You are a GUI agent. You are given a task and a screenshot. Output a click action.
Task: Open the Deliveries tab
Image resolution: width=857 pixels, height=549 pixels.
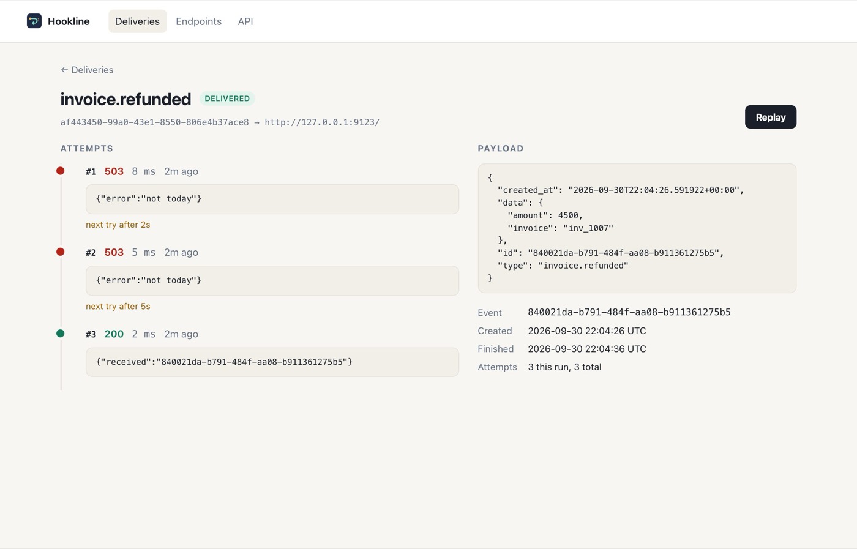[x=137, y=21]
